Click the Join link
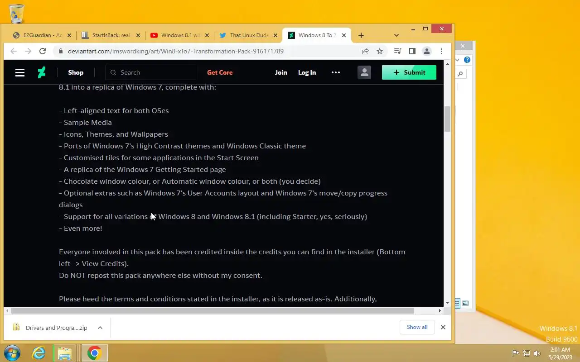The width and height of the screenshot is (580, 362). coord(281,72)
